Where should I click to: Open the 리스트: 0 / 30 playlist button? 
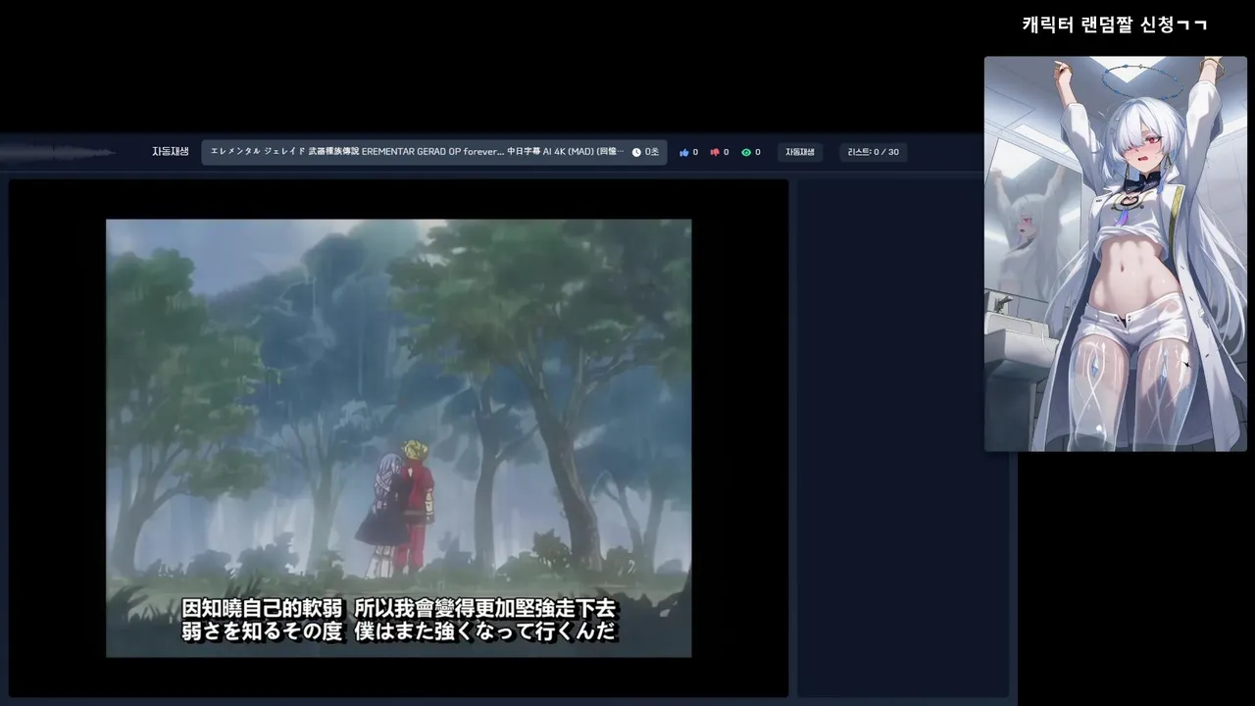[x=874, y=152]
